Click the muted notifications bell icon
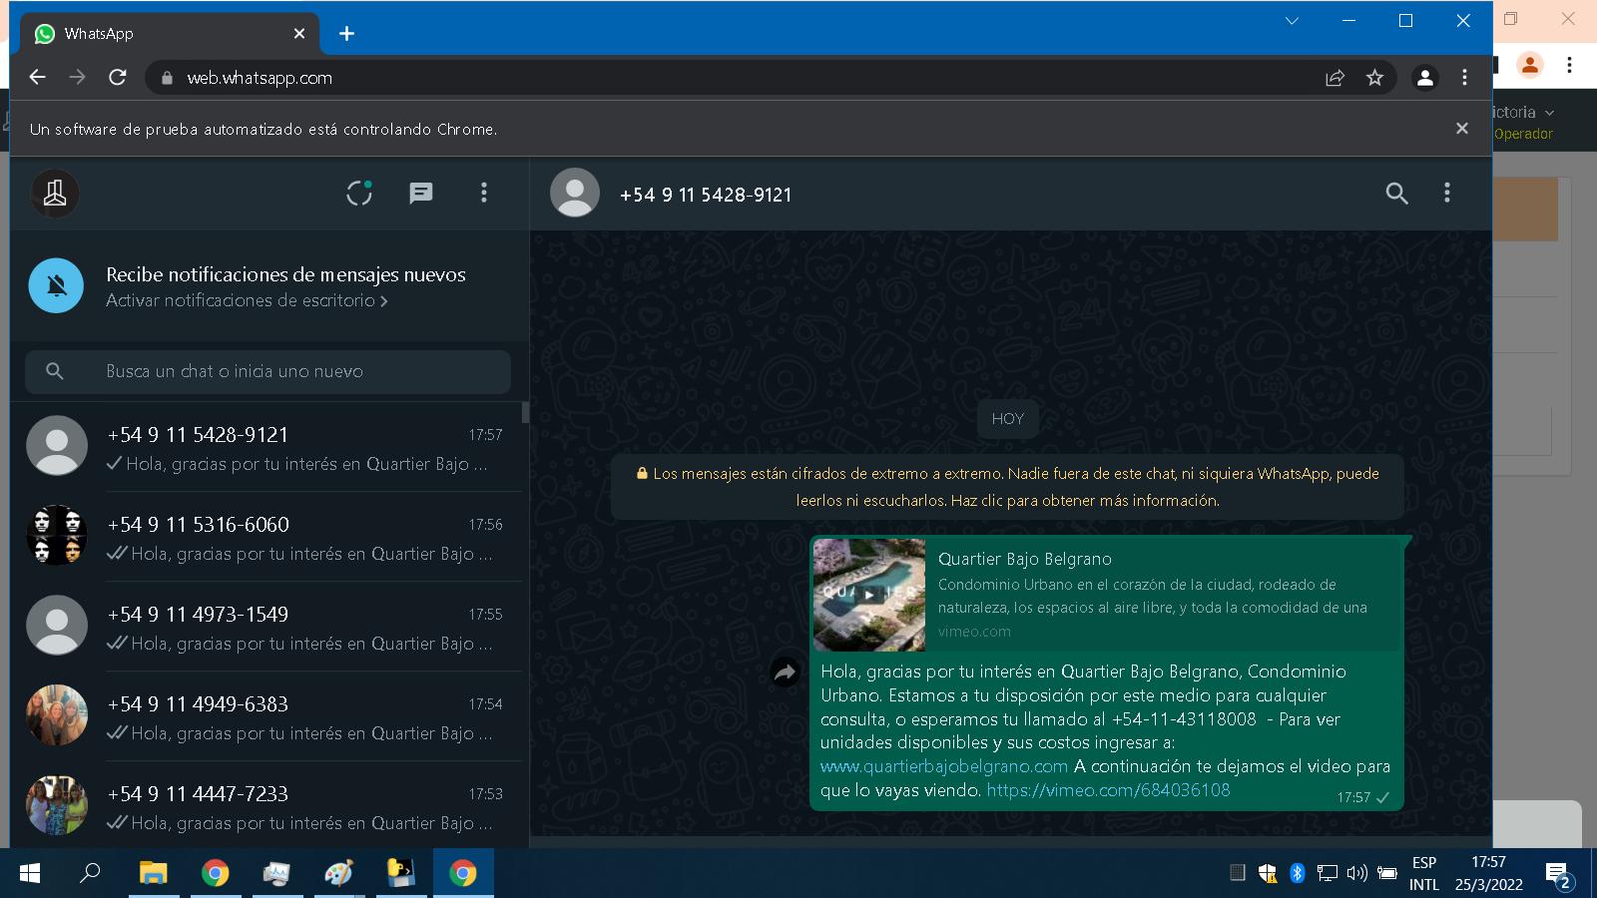Viewport: 1597px width, 898px height. (57, 285)
